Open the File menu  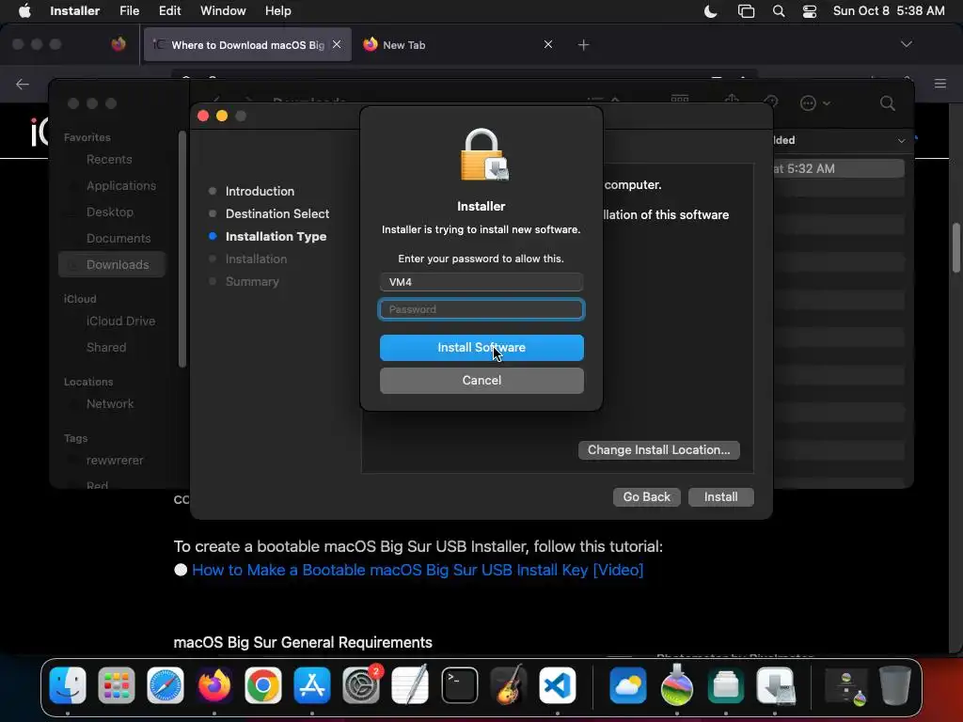tap(129, 10)
